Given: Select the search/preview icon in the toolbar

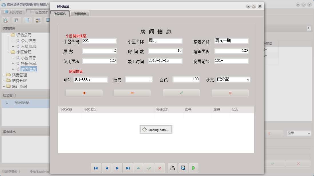Looking at the screenshot, I should [6, 20].
